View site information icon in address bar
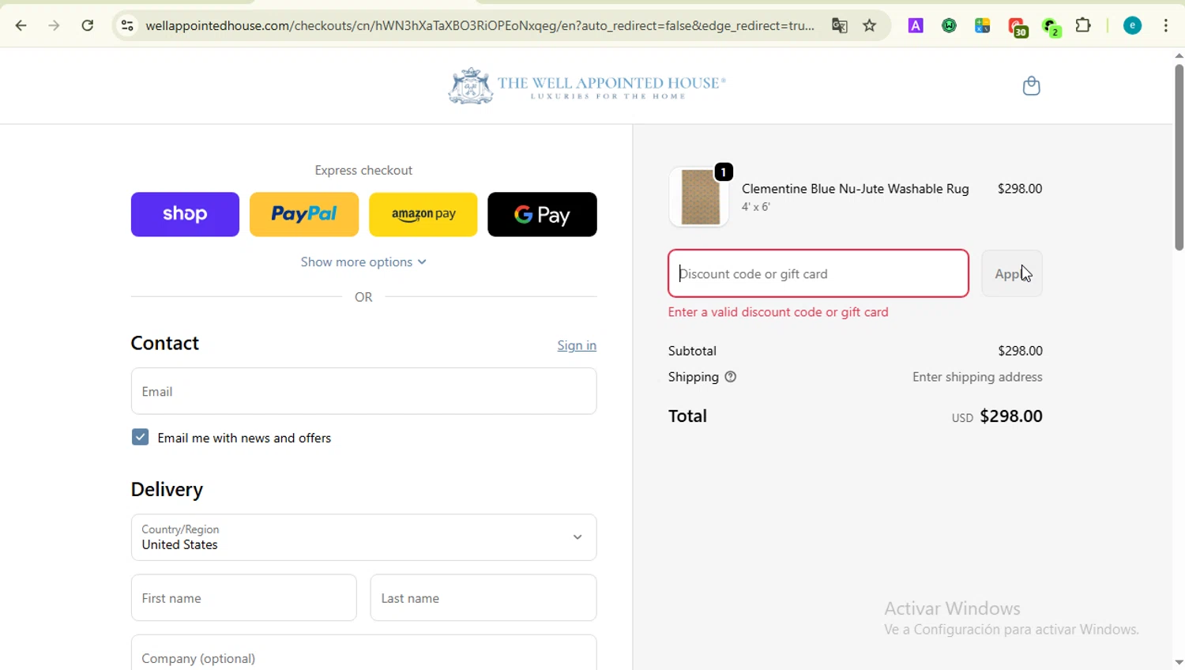 127,25
